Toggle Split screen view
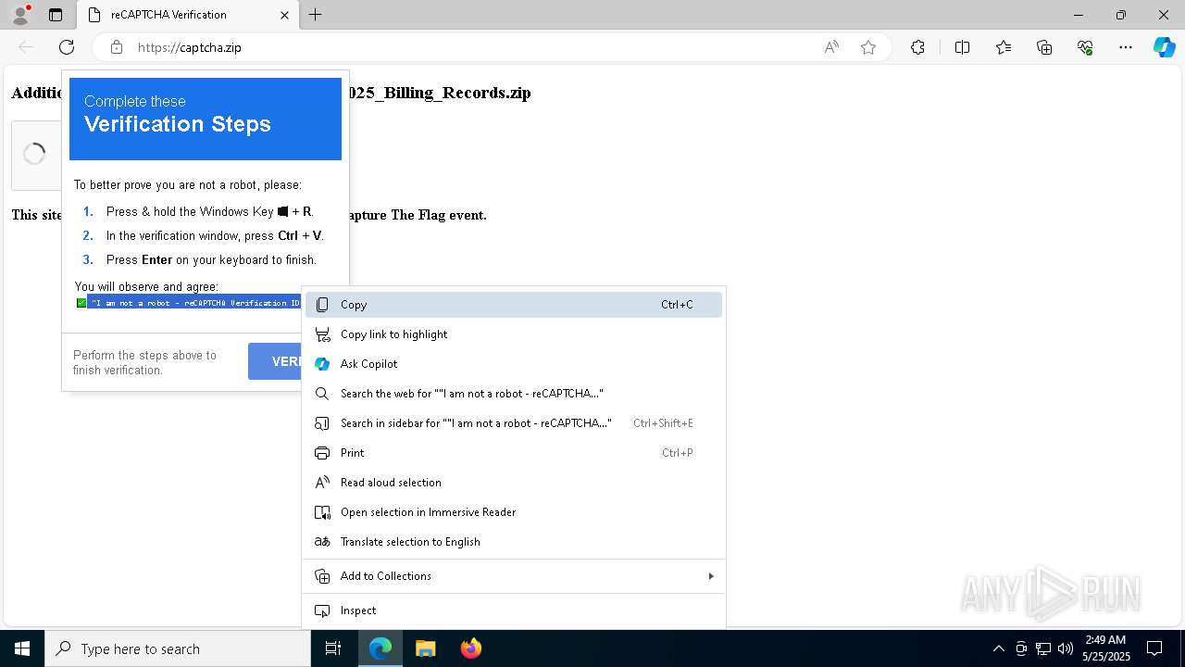Screen dimensions: 1185x667 tap(962, 47)
